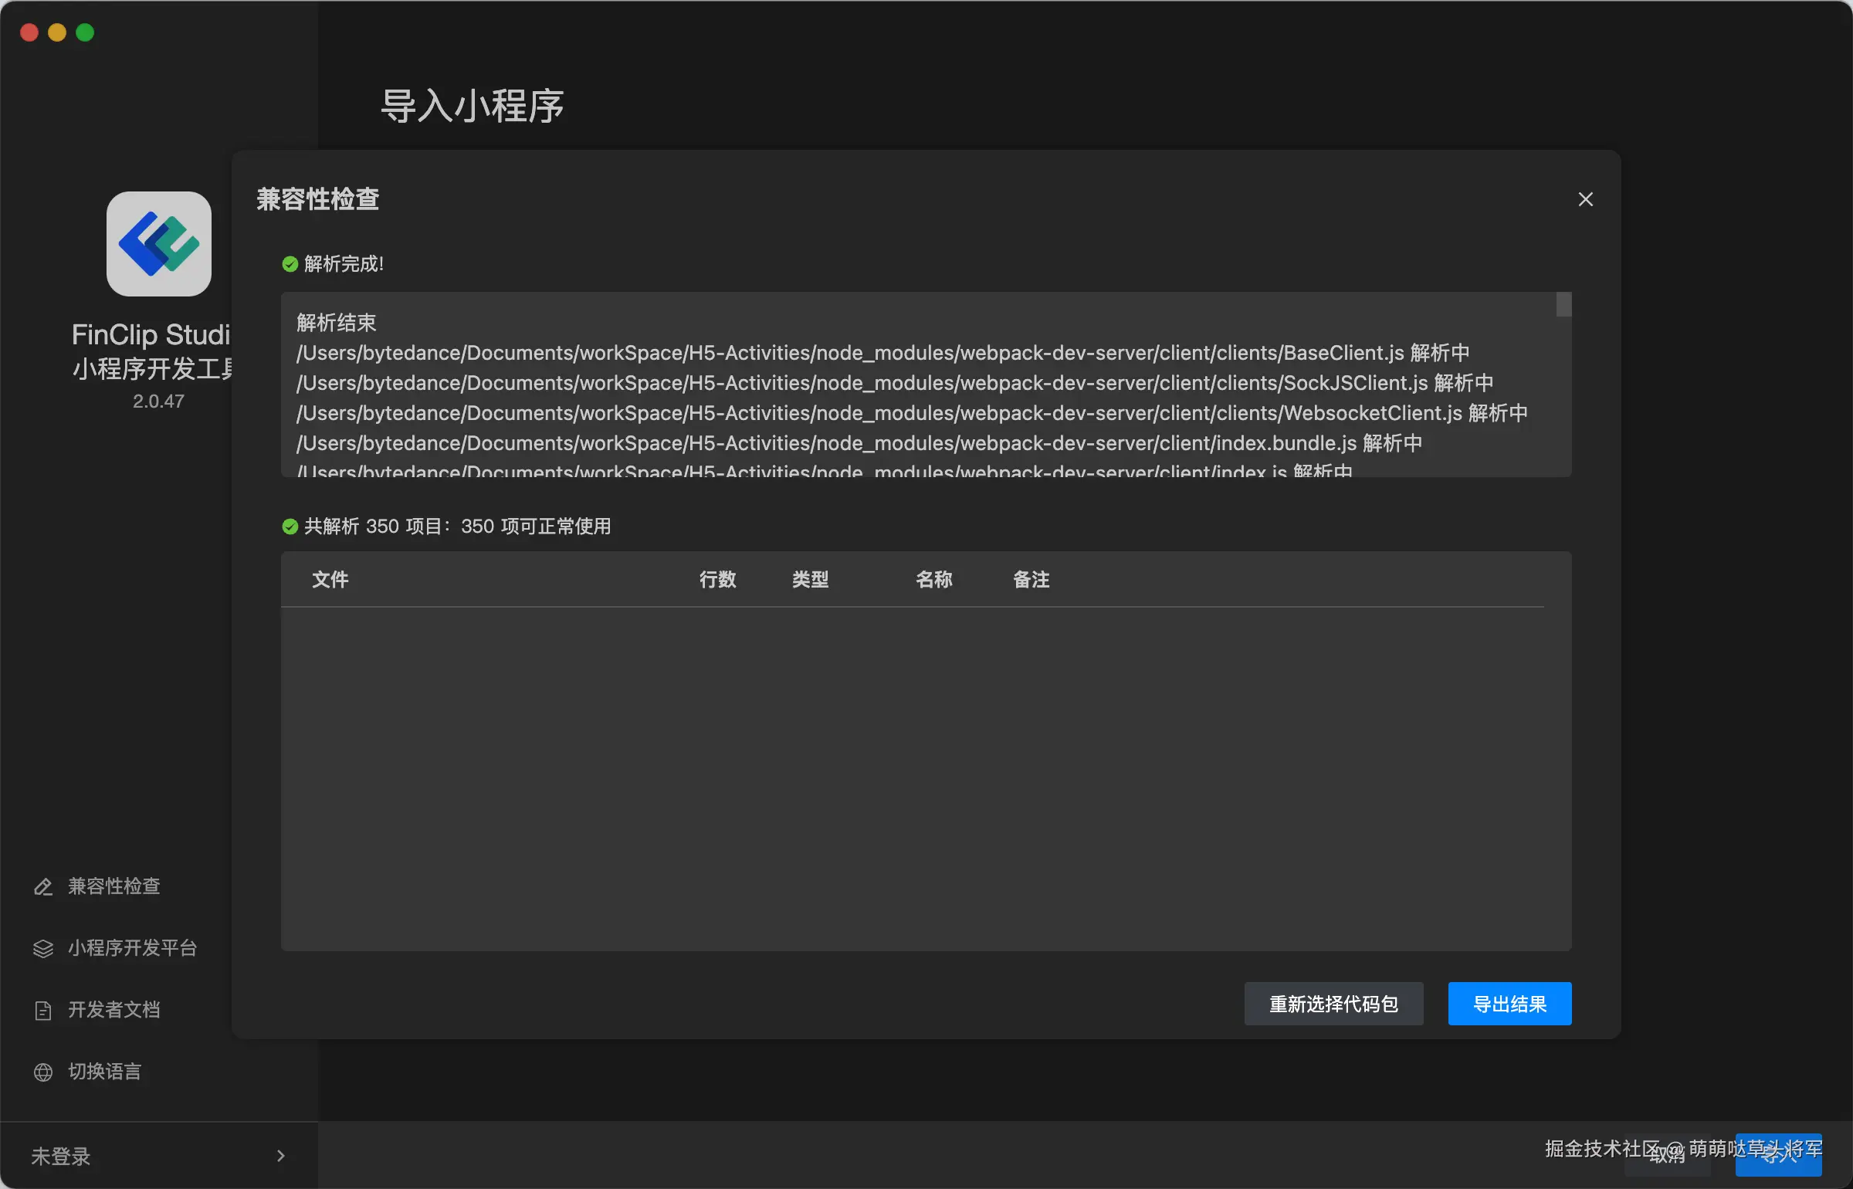Open 开发者文档 via the document icon
Viewport: 1853px width, 1189px height.
pos(44,1010)
